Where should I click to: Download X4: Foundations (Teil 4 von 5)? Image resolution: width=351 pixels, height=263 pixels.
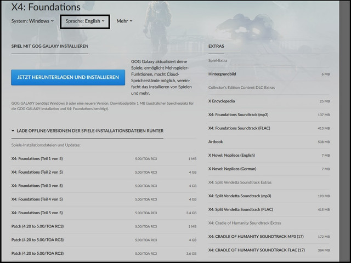[104, 199]
